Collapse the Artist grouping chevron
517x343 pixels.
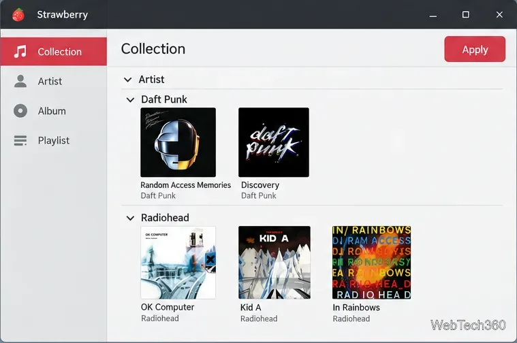[127, 80]
